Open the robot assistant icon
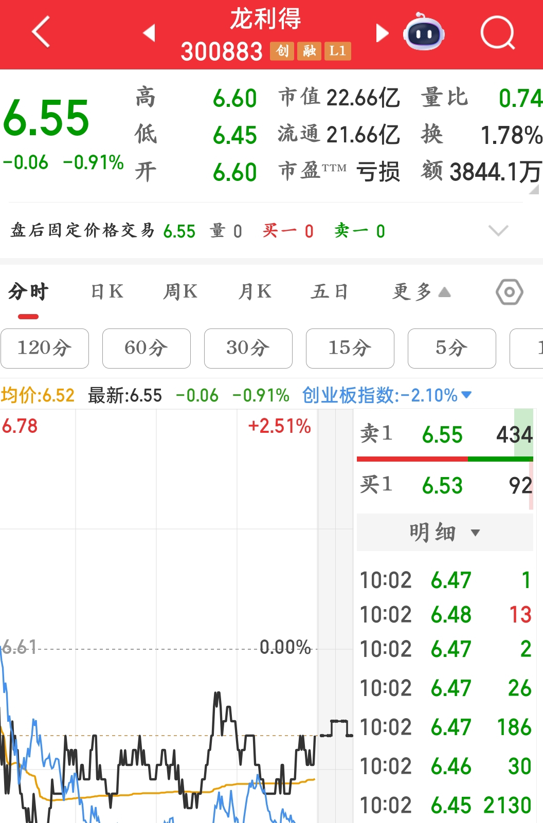 point(424,32)
